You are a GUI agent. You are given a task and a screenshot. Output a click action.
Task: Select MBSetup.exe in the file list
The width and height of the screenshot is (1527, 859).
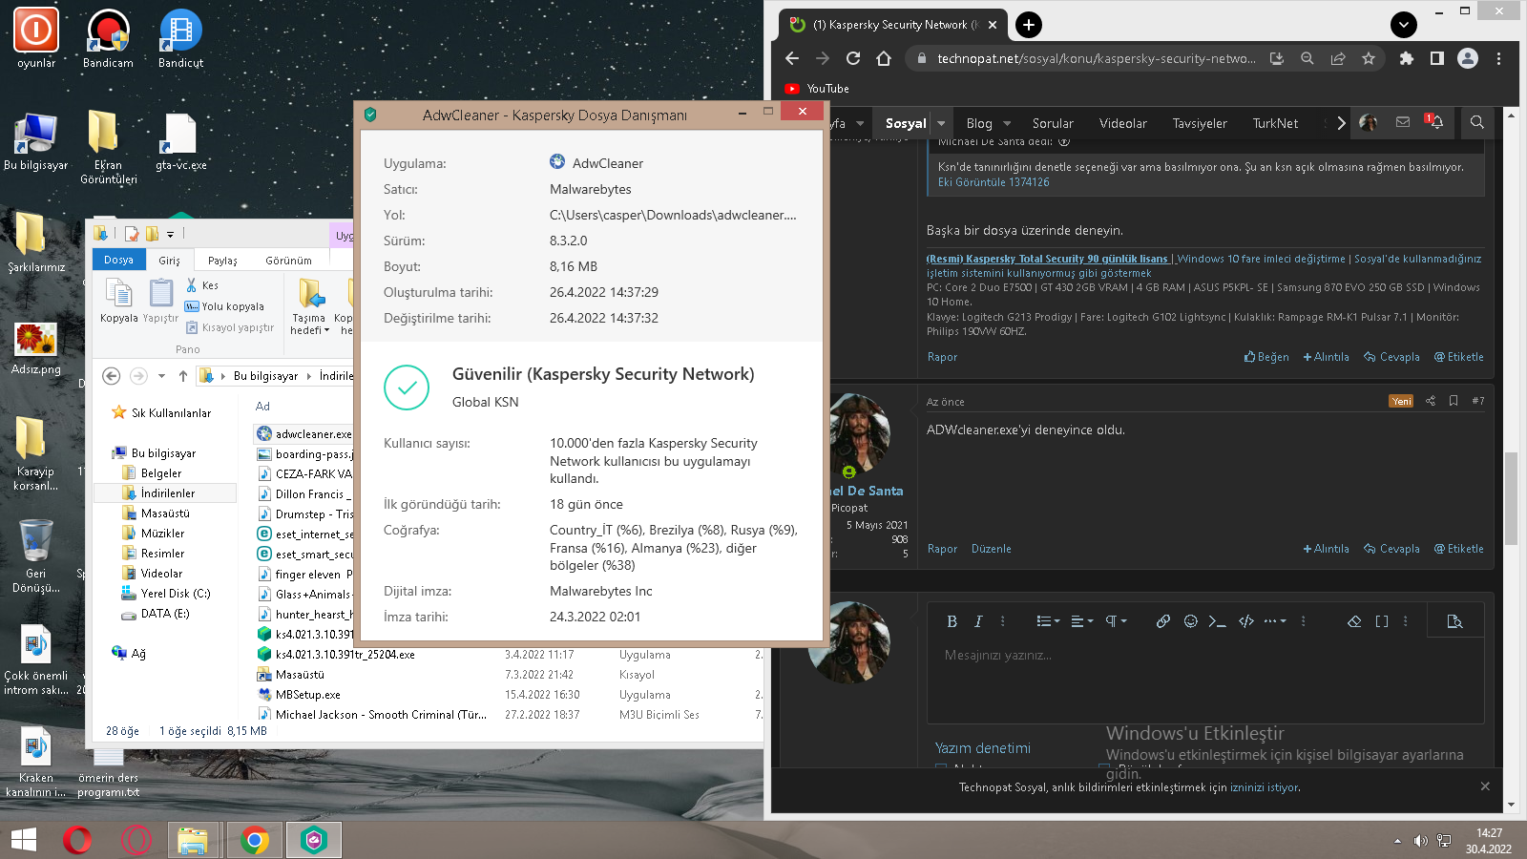coord(307,695)
